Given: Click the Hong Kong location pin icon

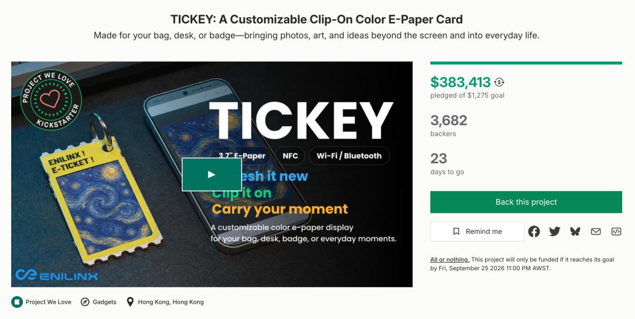Looking at the screenshot, I should (x=130, y=302).
